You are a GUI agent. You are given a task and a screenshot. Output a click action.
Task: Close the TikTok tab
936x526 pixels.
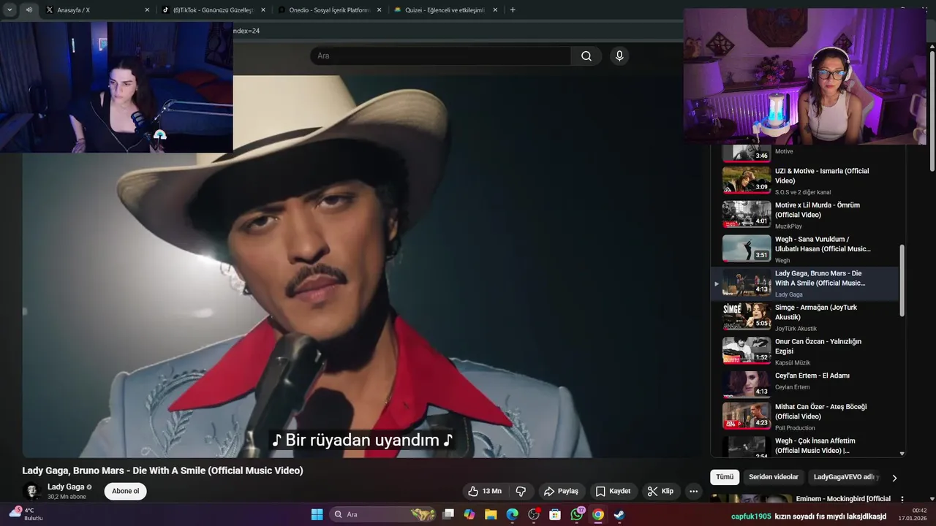click(263, 10)
